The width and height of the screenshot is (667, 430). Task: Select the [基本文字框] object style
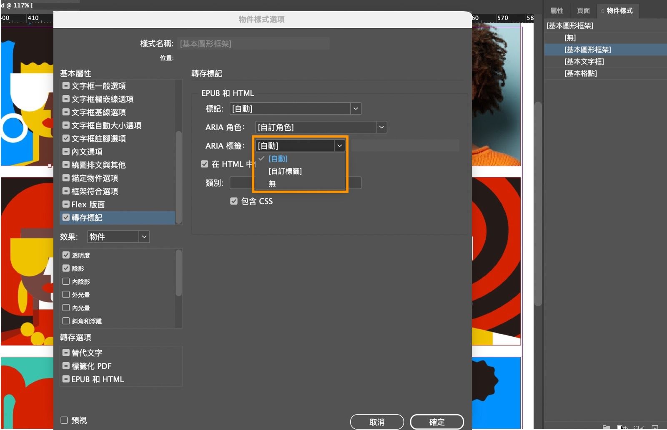pos(605,62)
